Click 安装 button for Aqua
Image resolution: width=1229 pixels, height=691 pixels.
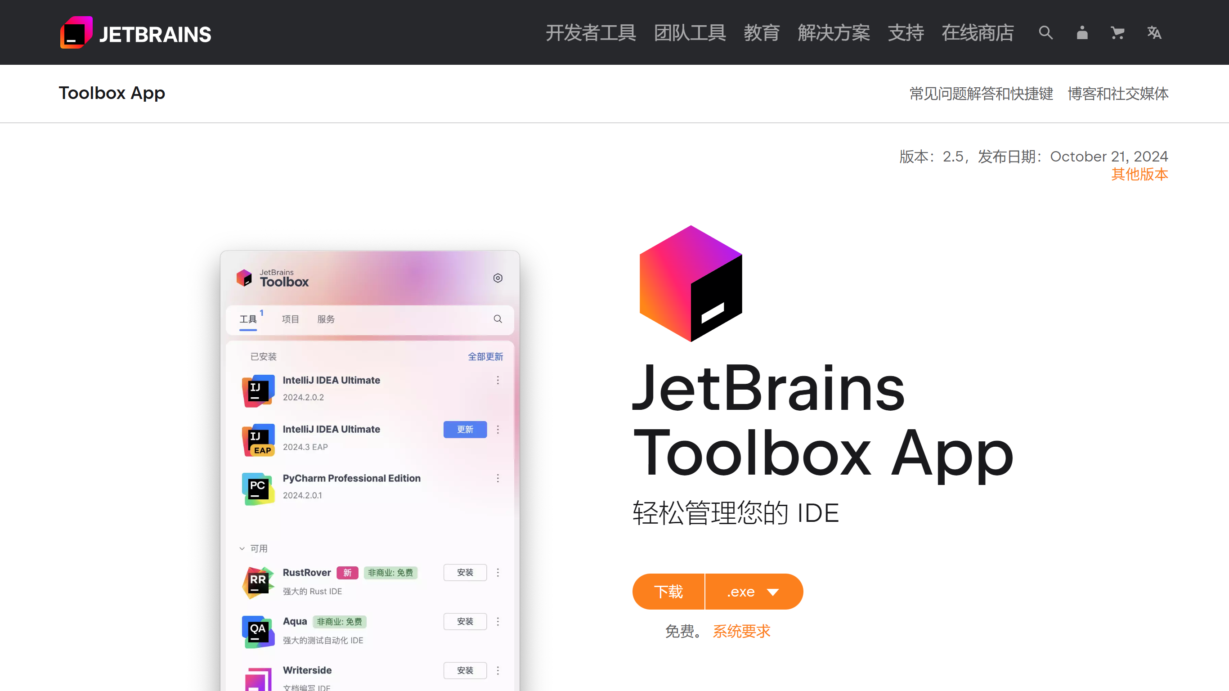pos(465,621)
